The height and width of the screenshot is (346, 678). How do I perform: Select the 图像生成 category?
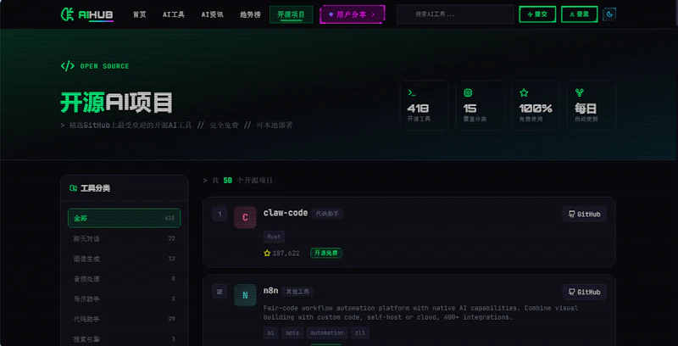click(124, 259)
